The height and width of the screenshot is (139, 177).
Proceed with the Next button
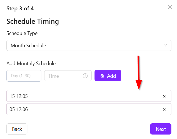[x=161, y=129]
